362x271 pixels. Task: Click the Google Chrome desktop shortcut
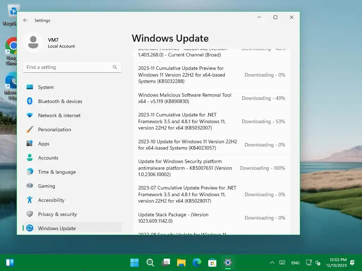(x=11, y=51)
